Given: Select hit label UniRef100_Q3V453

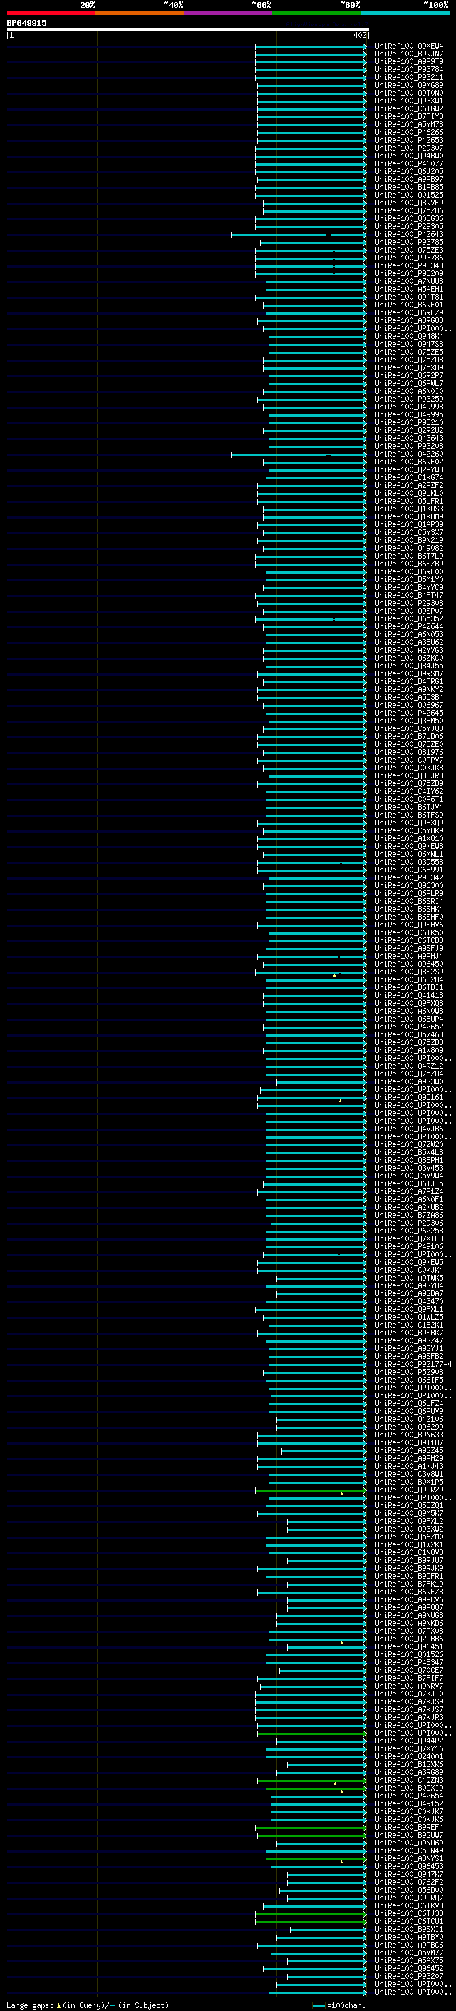Looking at the screenshot, I should 409,1168.
